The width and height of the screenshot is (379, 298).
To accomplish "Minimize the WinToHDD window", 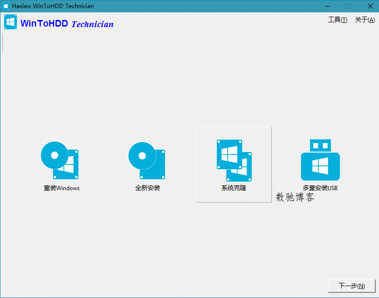I will click(x=327, y=6).
